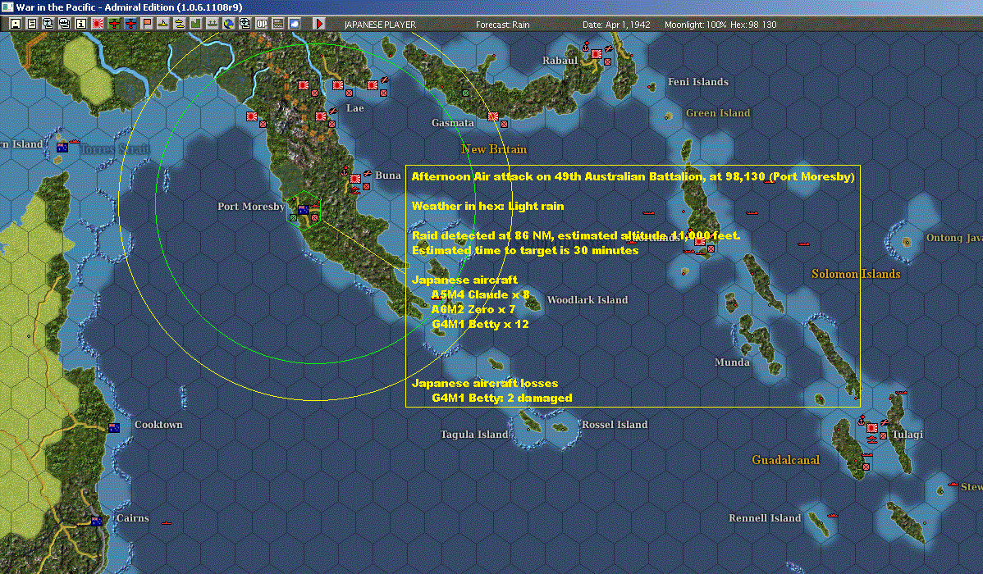Click the crosshair target toolbar icon
This screenshot has height=574, width=983.
(245, 24)
